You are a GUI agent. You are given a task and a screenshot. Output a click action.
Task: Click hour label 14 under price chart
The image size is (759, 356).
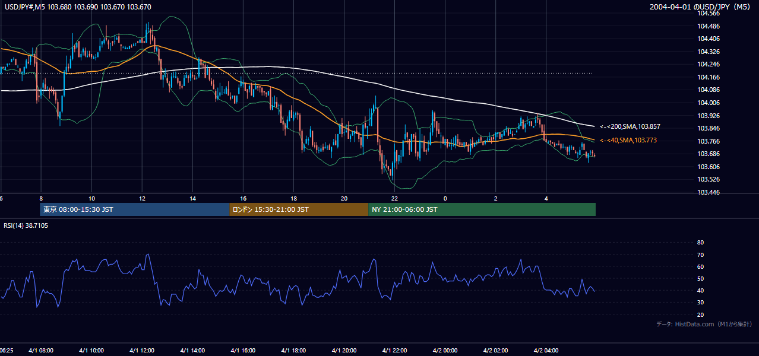192,198
